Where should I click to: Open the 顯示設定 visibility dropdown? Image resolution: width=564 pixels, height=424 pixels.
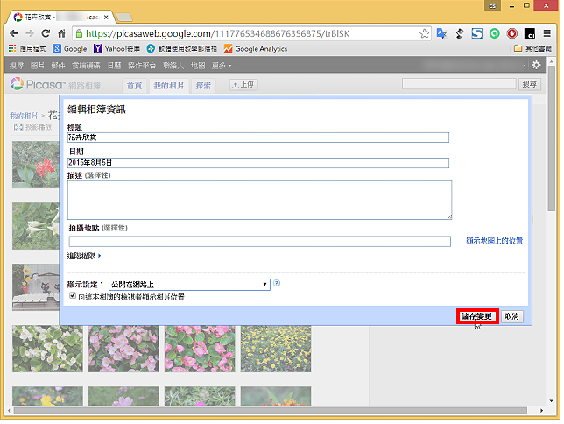click(x=189, y=285)
